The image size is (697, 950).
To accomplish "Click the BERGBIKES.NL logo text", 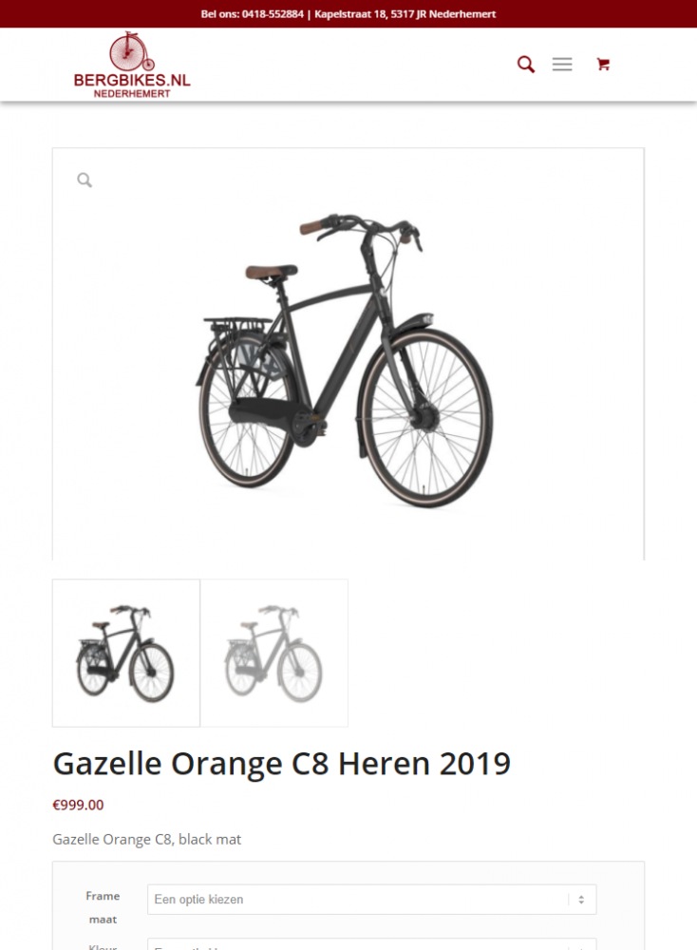I will coord(132,80).
